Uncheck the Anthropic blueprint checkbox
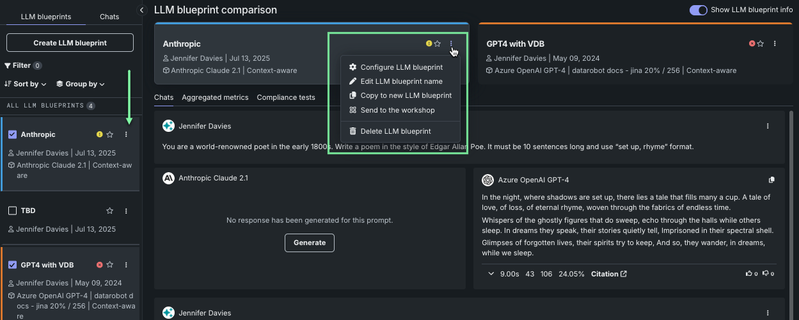Viewport: 799px width, 320px height. coord(12,134)
